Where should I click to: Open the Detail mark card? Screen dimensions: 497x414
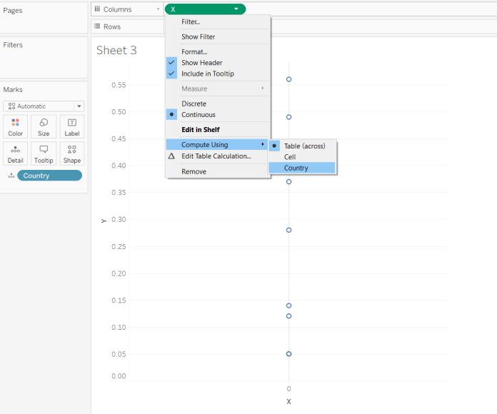pos(15,153)
